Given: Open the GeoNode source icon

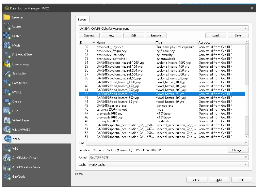Looking at the screenshot, I should click(x=7, y=176).
